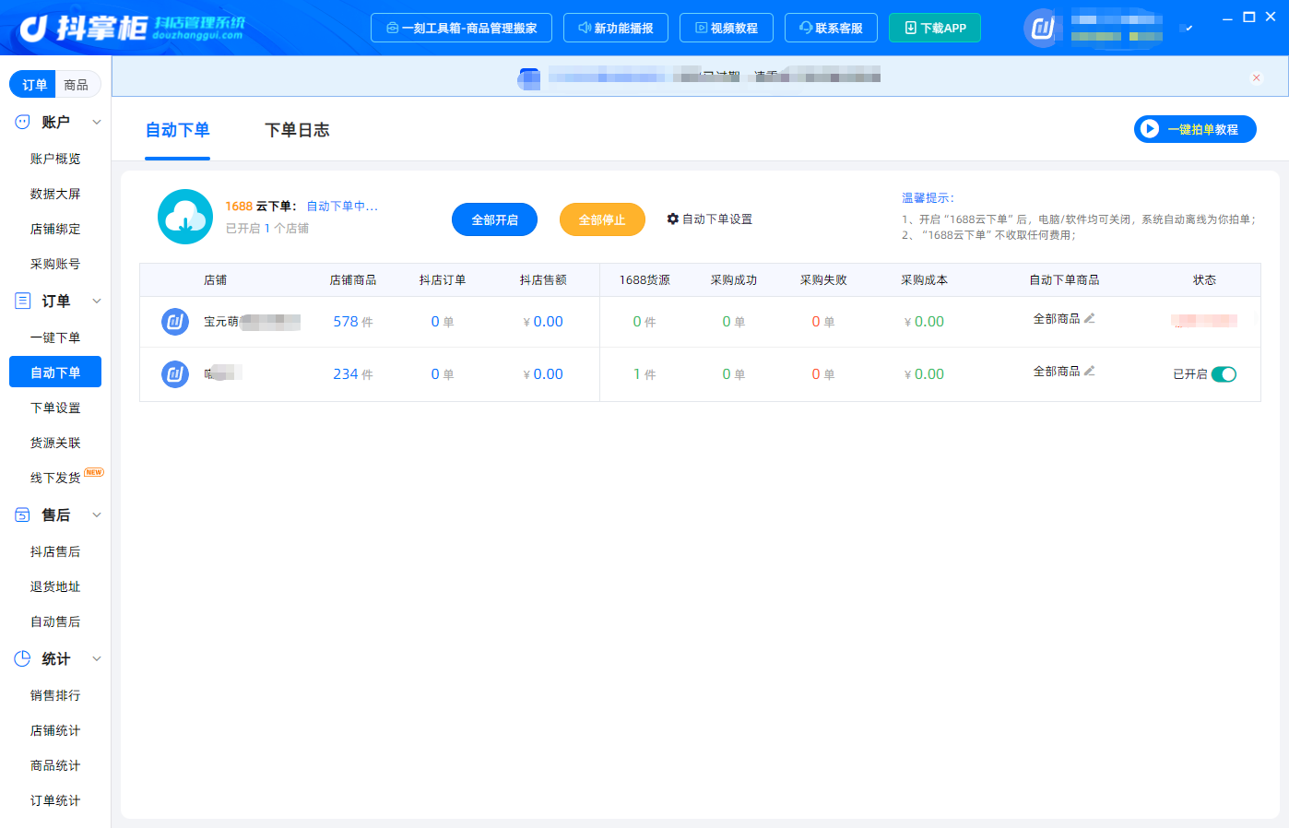Click the 联系客服 button
Viewport: 1289px width, 828px height.
[x=832, y=28]
